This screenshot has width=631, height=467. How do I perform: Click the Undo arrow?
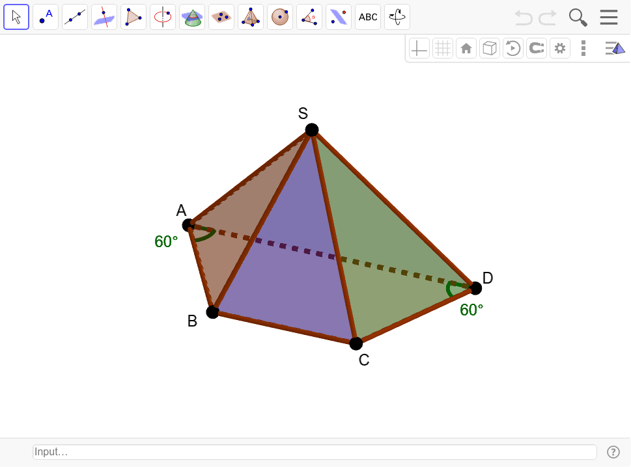point(524,18)
